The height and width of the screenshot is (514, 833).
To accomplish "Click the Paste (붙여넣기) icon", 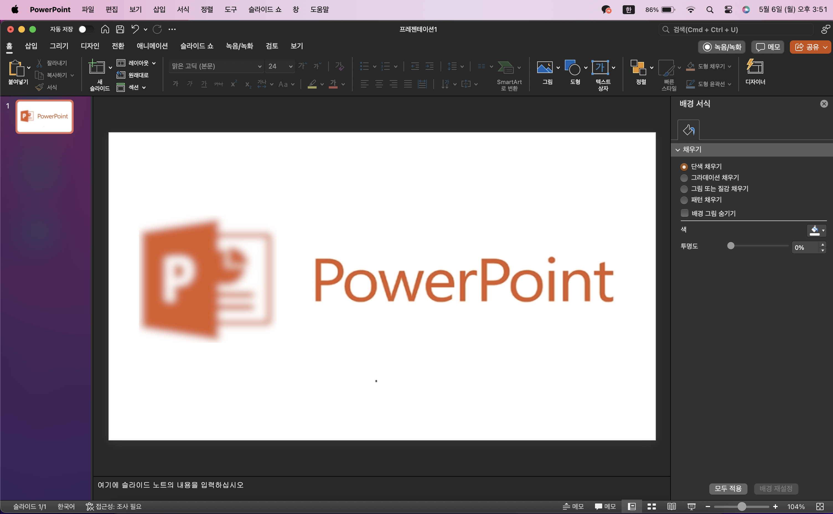I will (x=16, y=68).
